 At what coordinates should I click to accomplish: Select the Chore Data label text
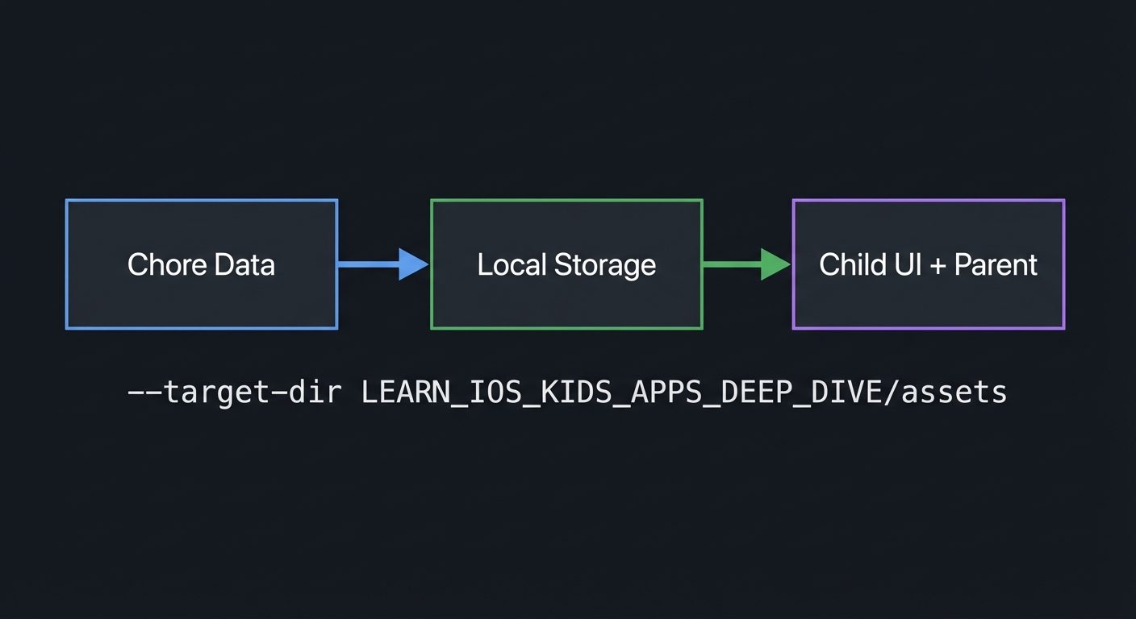tap(201, 264)
